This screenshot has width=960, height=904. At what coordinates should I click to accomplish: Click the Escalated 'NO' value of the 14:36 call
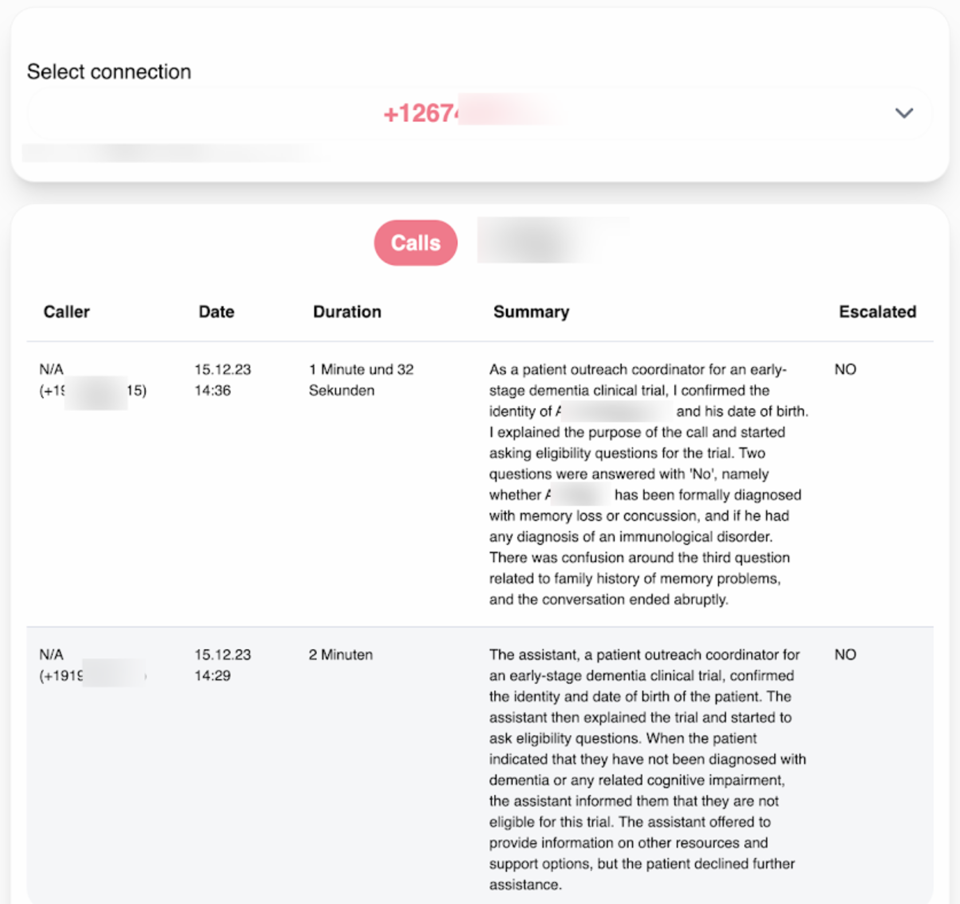845,369
